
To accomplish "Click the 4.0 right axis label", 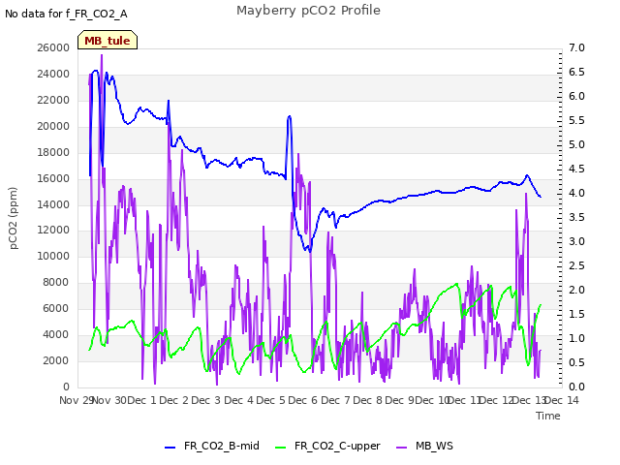I will 576,193.
